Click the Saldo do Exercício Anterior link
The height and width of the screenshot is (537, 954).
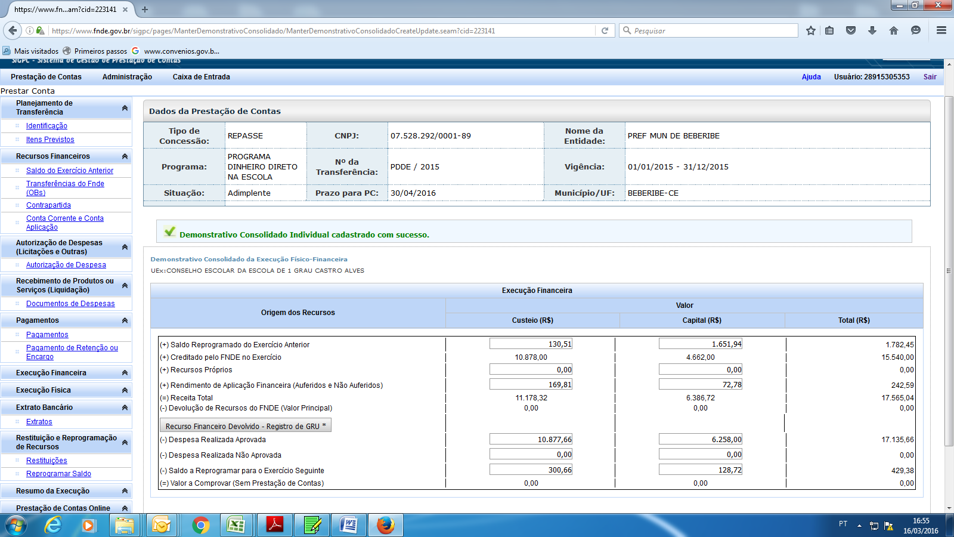pos(70,171)
